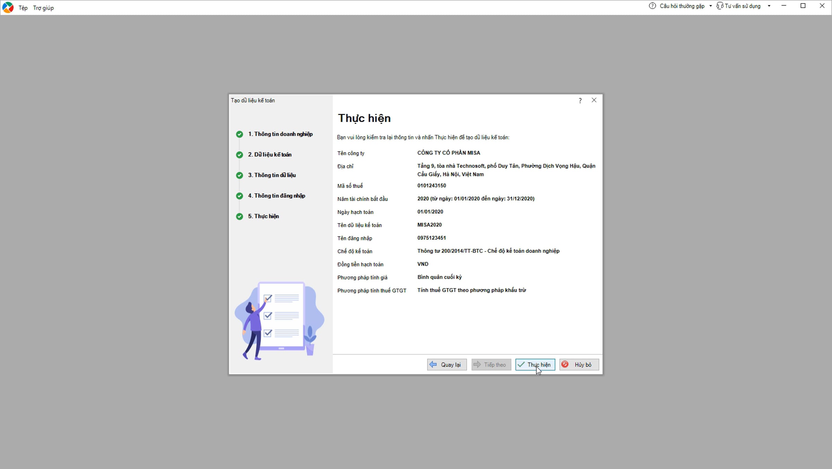
Task: Go to step 4. Thông tin đăng nhập
Action: 277,196
